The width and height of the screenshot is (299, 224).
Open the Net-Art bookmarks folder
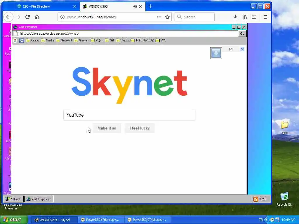pyautogui.click(x=64, y=40)
